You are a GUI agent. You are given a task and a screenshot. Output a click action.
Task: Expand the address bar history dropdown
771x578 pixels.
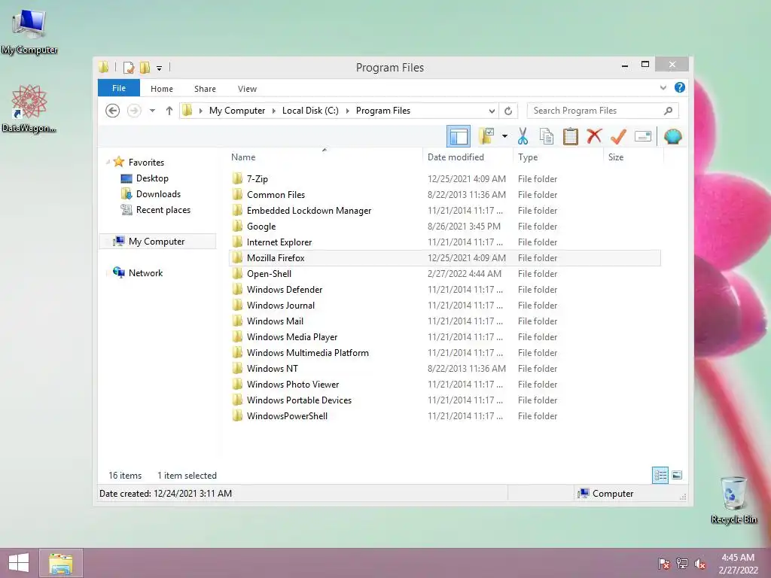(x=492, y=111)
